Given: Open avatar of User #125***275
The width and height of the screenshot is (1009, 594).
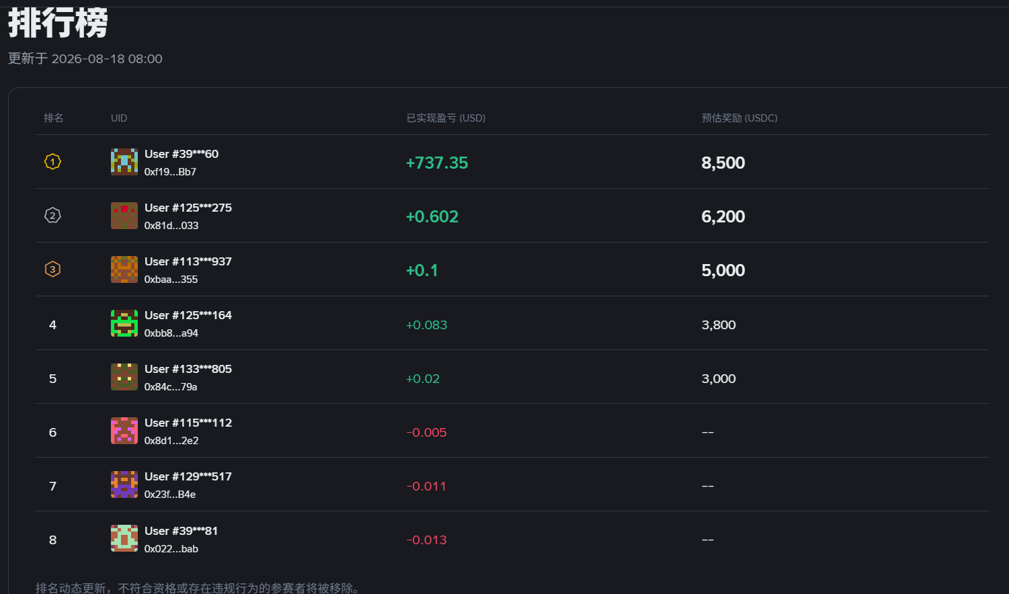Looking at the screenshot, I should (x=124, y=216).
